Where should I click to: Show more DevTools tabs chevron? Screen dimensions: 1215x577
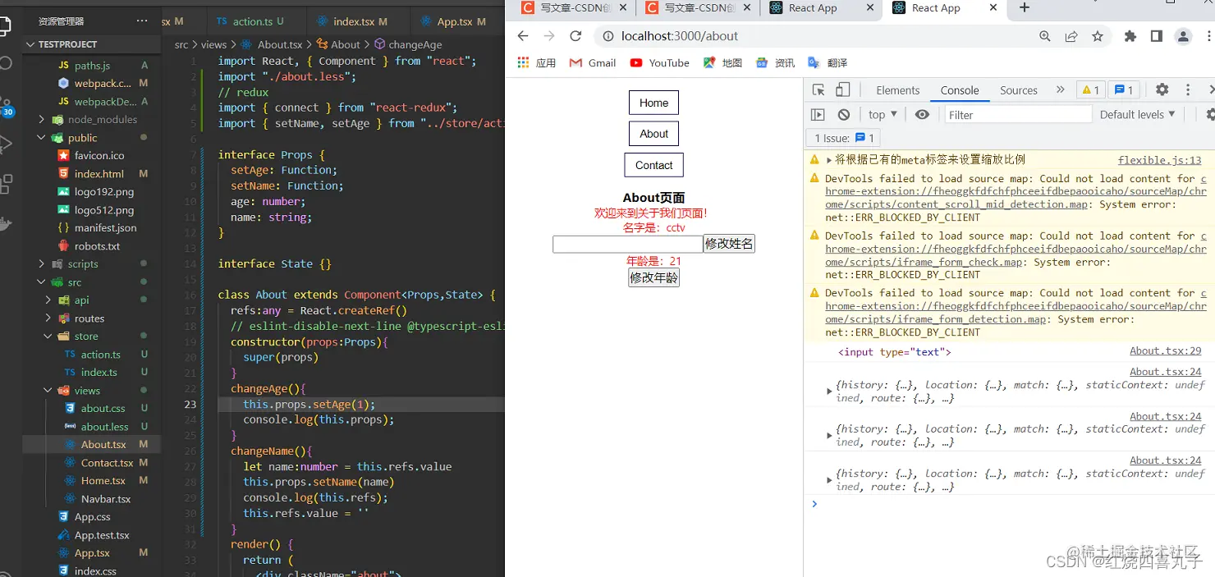[x=1060, y=90]
